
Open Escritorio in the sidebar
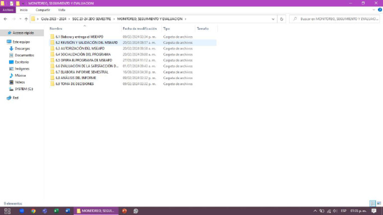pyautogui.click(x=22, y=62)
